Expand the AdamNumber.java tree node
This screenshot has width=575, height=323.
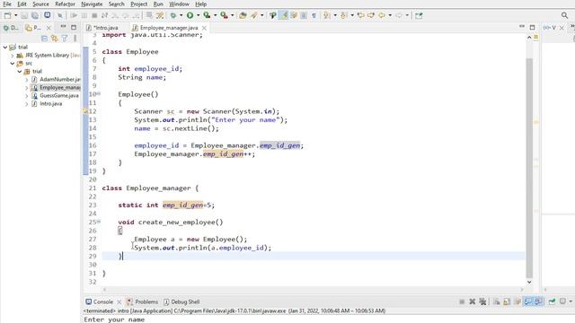(26, 80)
